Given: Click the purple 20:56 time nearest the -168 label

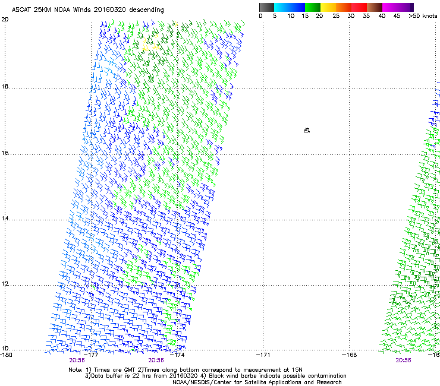Looking at the screenshot, I should pos(403,360).
